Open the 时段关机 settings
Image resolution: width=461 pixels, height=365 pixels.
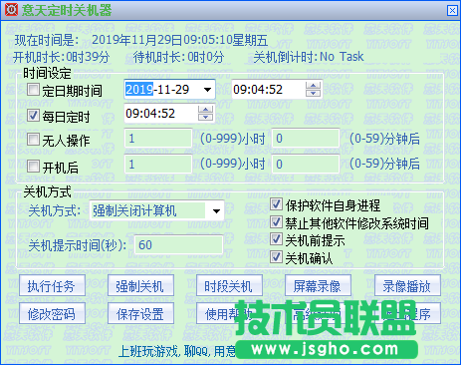coord(229,285)
